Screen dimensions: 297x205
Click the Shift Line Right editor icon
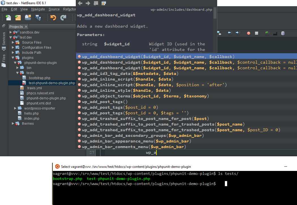coord(238,33)
